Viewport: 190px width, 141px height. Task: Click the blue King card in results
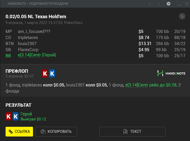point(16,116)
